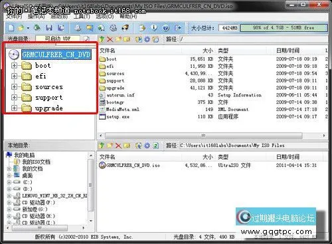Select GRMCULFRER_CN_DVD root in disc tree

click(x=56, y=55)
